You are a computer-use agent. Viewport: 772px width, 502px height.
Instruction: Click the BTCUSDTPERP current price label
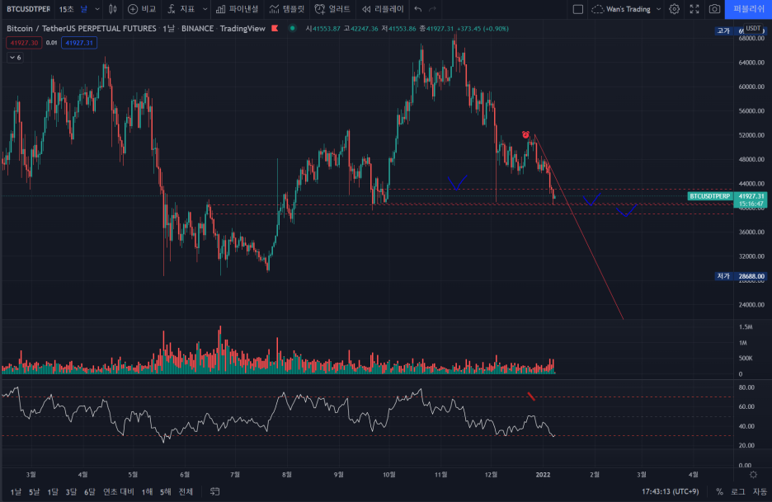pyautogui.click(x=709, y=196)
